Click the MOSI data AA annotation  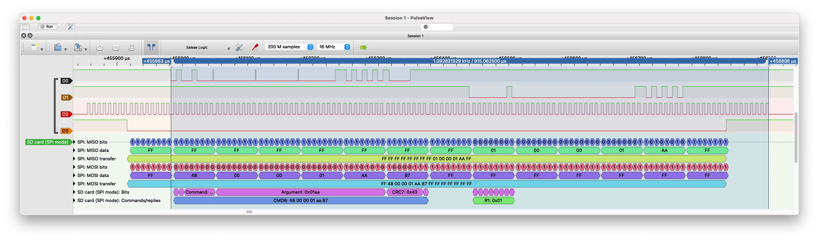click(364, 175)
